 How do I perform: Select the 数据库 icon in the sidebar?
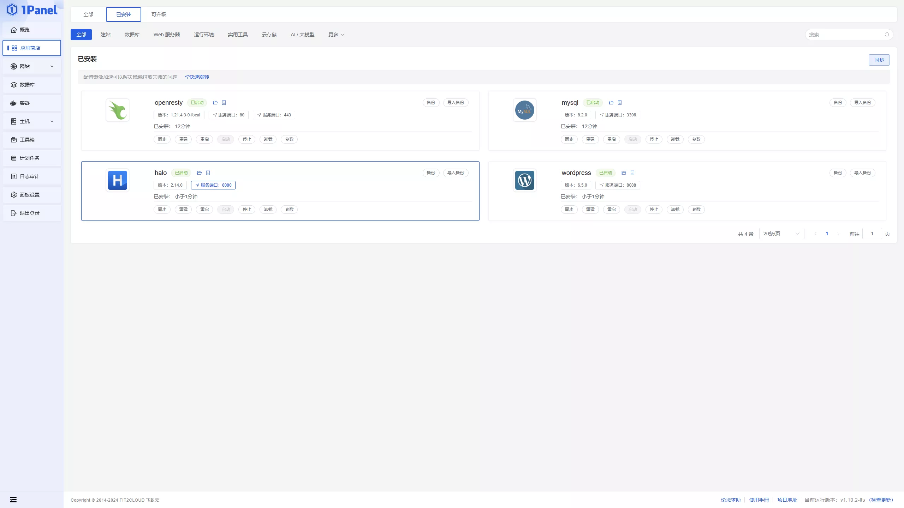click(13, 85)
